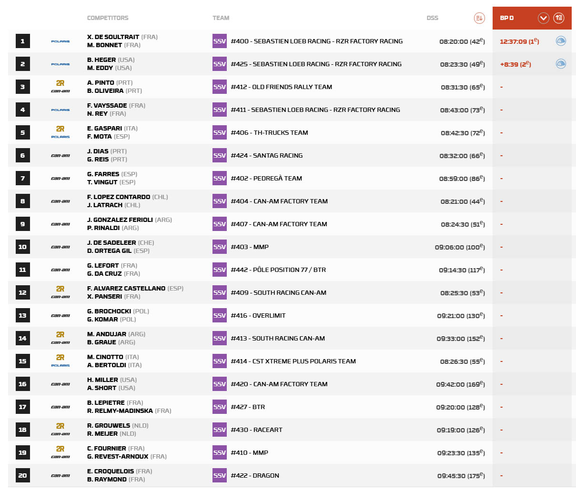Image resolution: width=576 pixels, height=491 pixels.
Task: Open competitor J. GONZALEZ FERIOLI
Action: (120, 220)
